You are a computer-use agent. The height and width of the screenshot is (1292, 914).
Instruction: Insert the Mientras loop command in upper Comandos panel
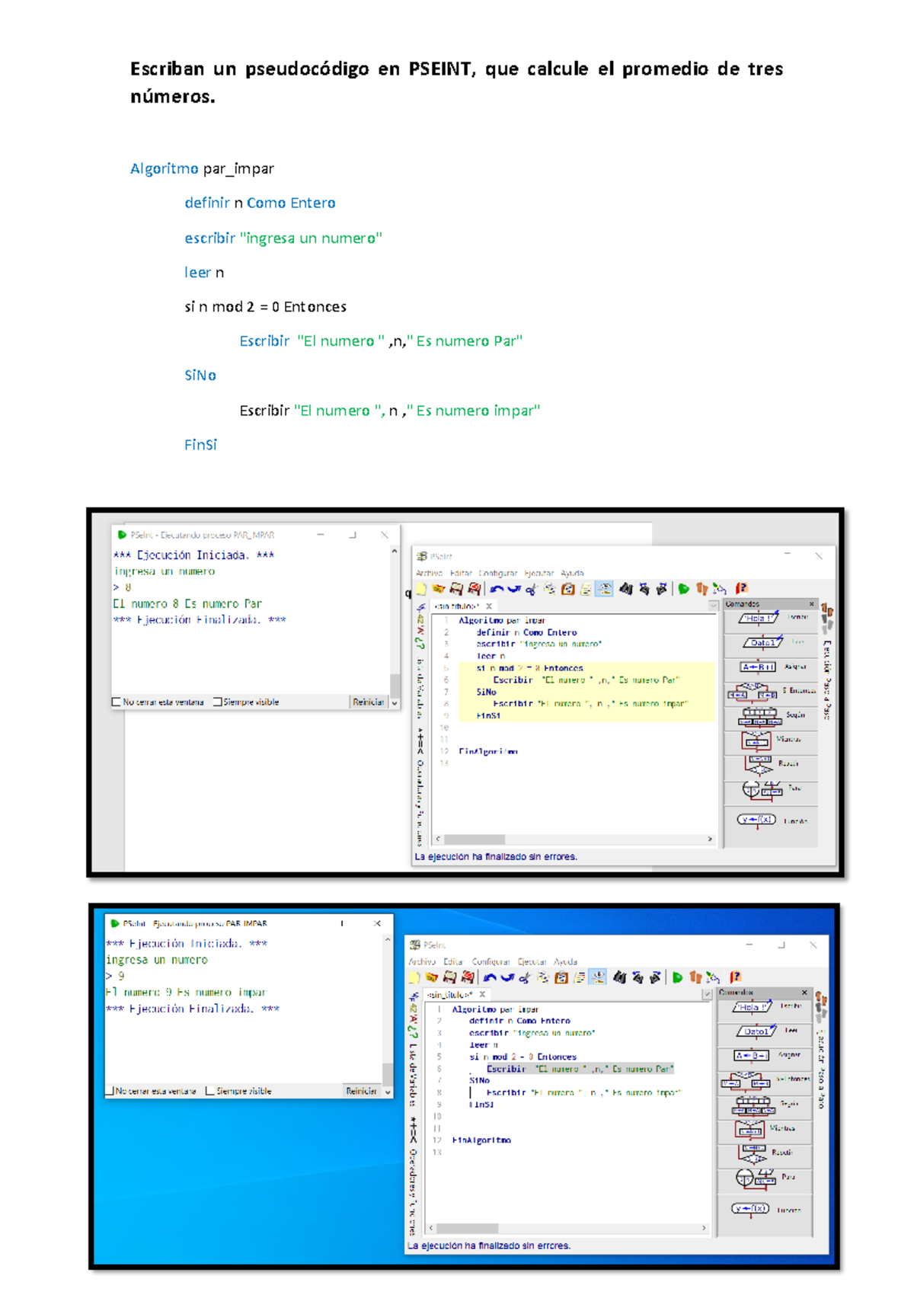coord(756,740)
